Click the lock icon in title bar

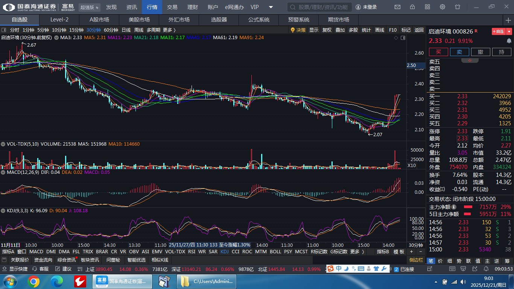click(412, 7)
